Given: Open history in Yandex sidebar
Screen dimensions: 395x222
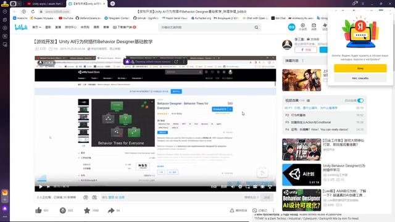Looking at the screenshot, I should click(5, 11).
